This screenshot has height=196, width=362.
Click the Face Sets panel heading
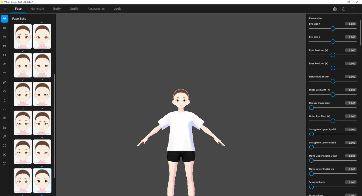(19, 19)
